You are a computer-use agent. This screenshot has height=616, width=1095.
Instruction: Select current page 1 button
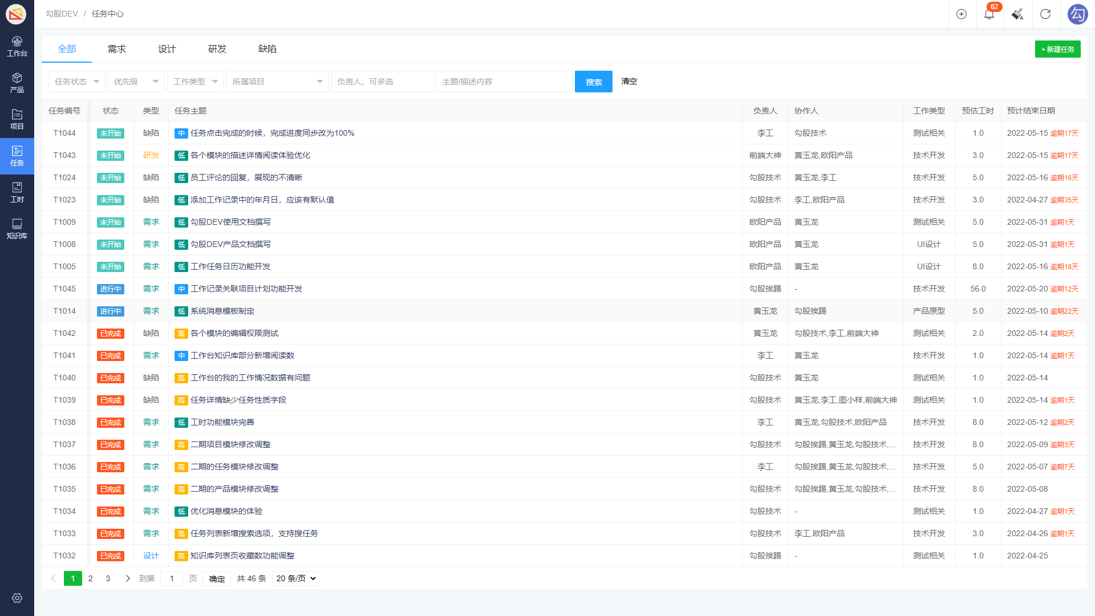pos(73,578)
